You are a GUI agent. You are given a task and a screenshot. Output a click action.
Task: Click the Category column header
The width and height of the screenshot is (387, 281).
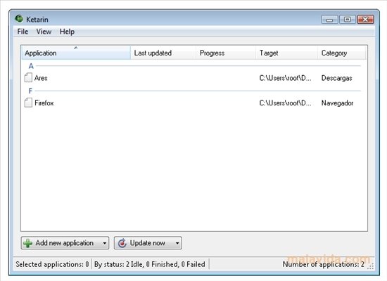point(341,53)
